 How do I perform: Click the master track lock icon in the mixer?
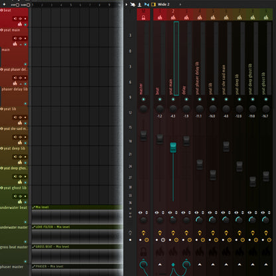143,17
